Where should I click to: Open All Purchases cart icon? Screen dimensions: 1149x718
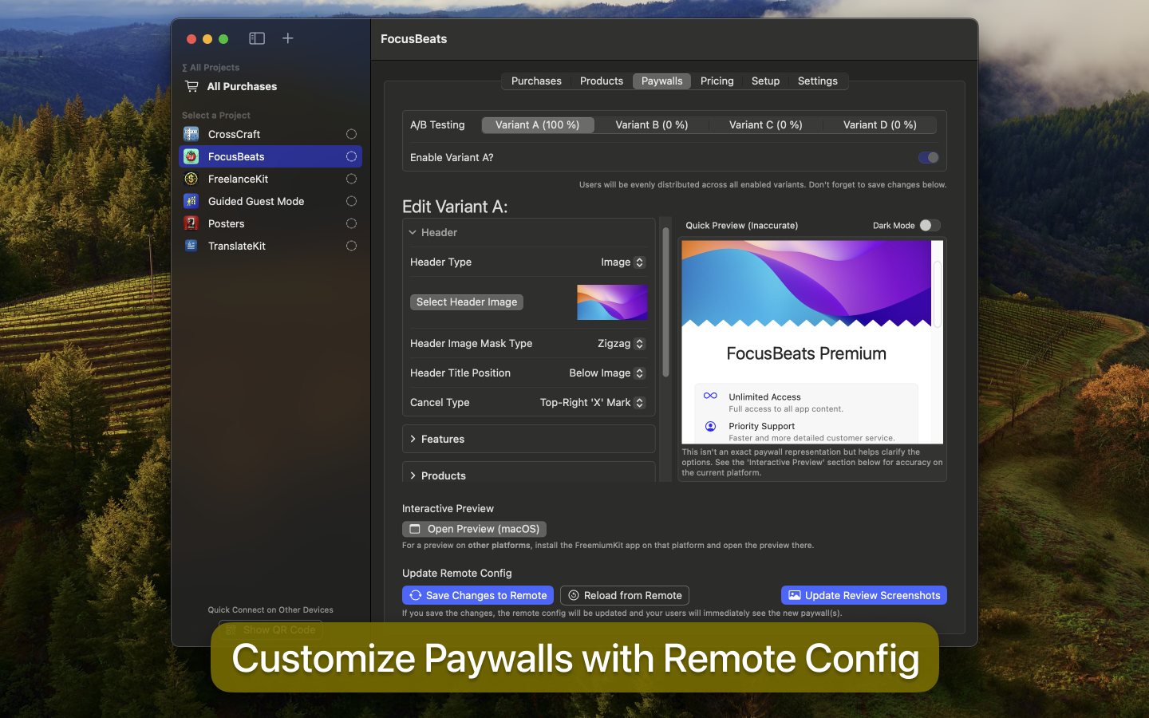point(191,86)
